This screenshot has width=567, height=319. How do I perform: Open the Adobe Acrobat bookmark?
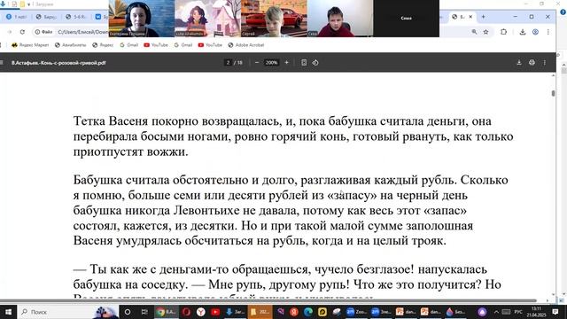click(246, 45)
